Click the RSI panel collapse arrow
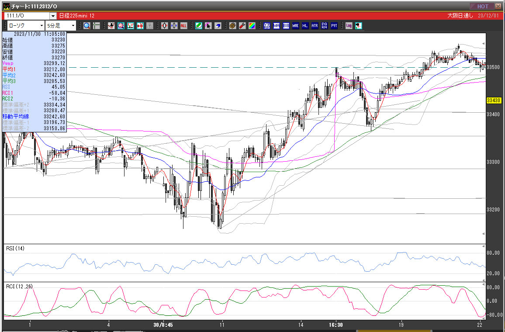 click(484, 246)
